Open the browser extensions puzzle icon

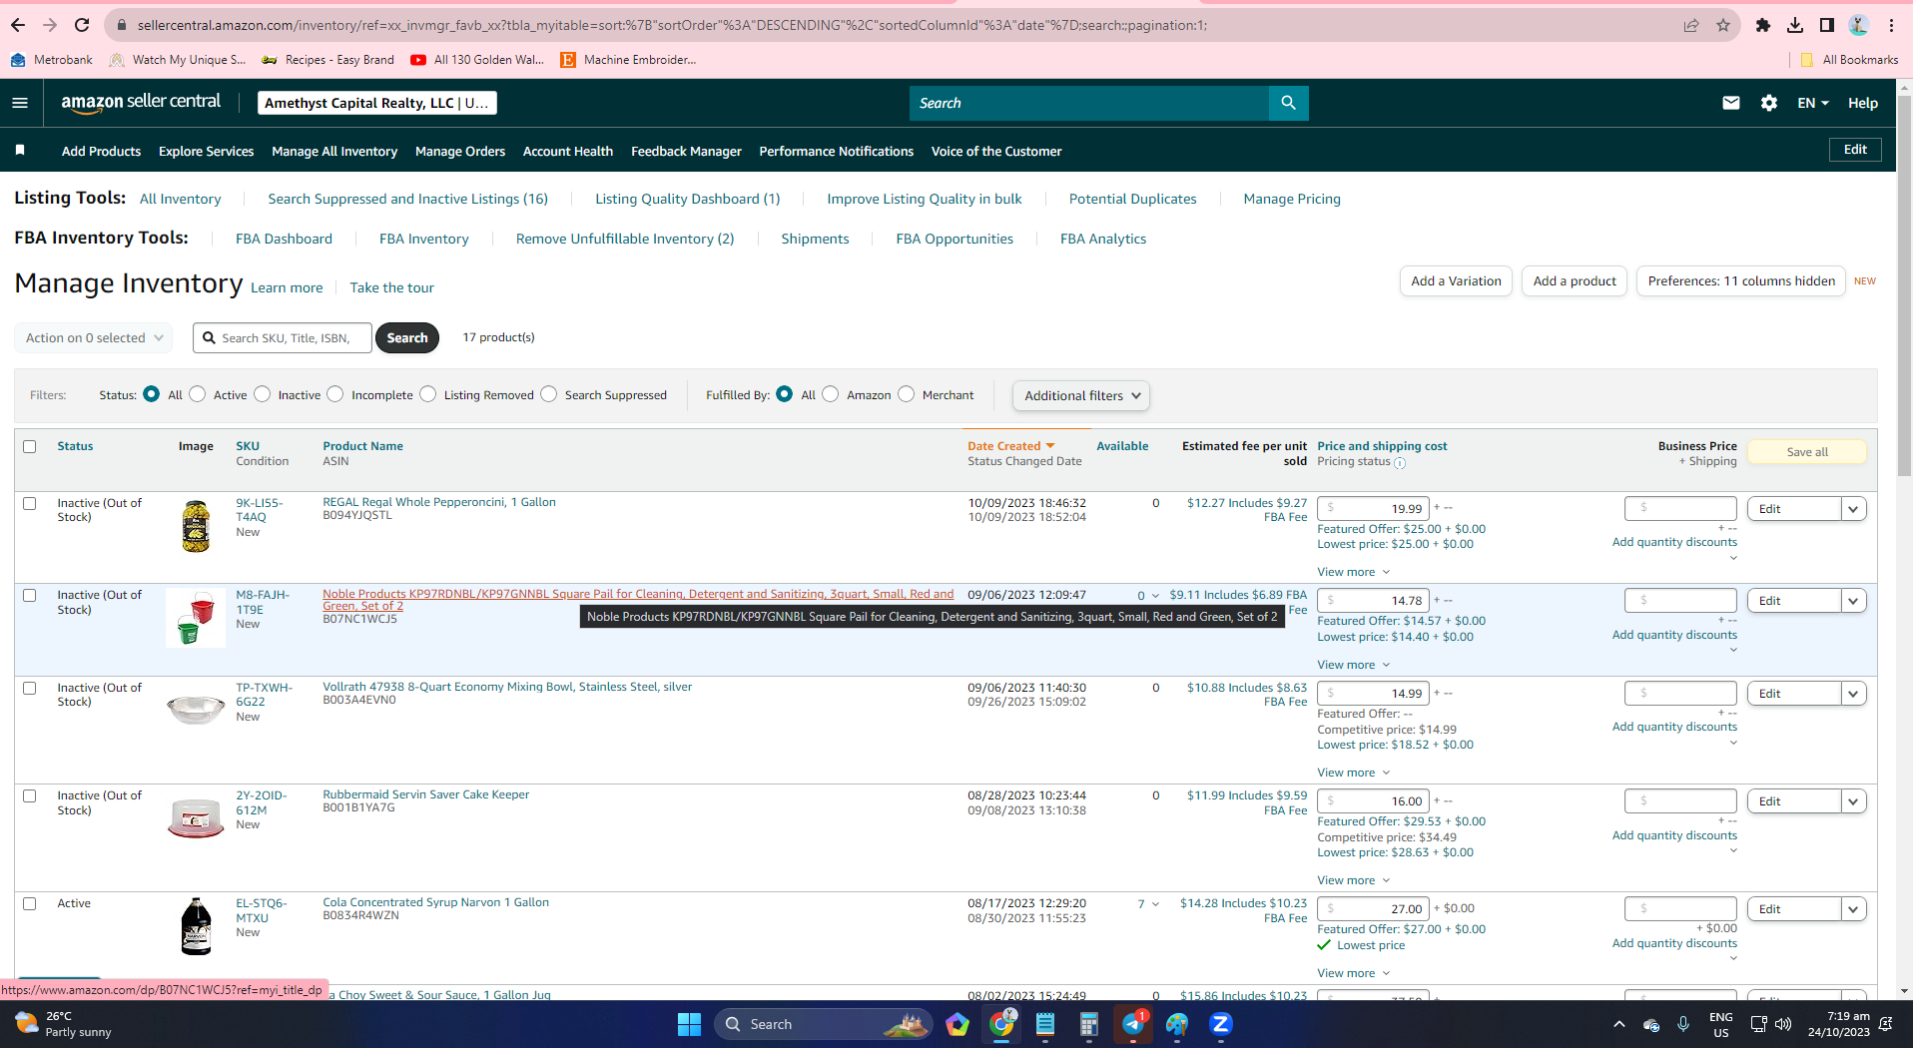pos(1763,25)
